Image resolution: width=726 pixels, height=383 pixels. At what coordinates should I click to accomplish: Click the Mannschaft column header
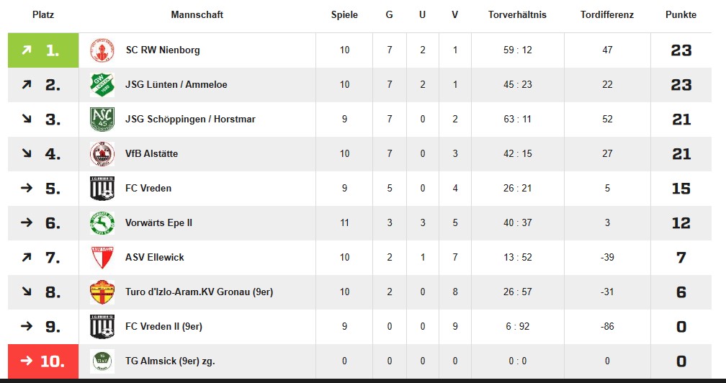(197, 15)
